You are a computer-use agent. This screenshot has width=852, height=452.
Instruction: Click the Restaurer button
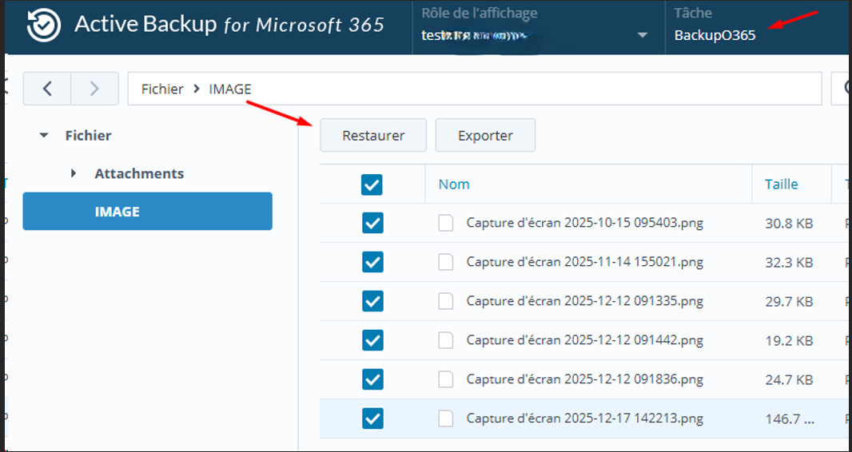(373, 136)
